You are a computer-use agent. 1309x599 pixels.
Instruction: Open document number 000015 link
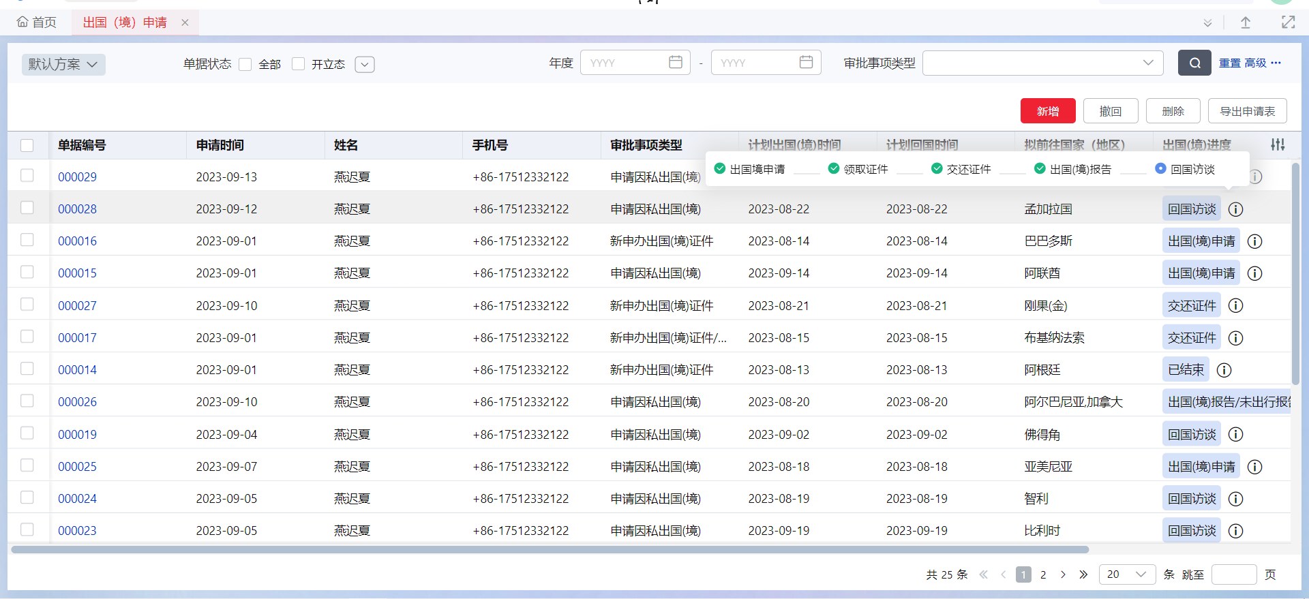pos(77,273)
